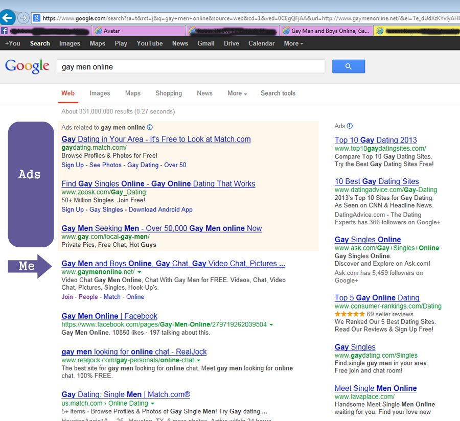This screenshot has height=421, width=460.
Task: Click 'Download Android App' sitelink
Action: (x=160, y=209)
